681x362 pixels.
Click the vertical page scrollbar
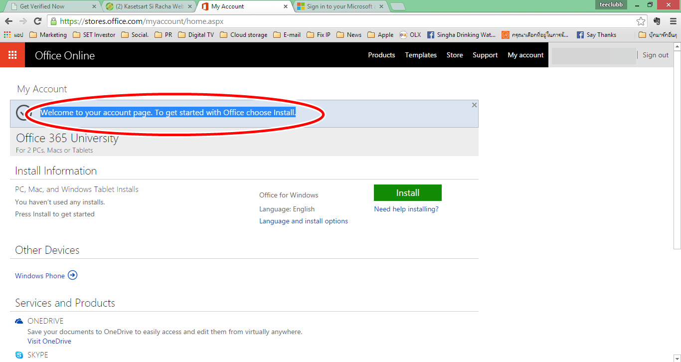[677, 150]
